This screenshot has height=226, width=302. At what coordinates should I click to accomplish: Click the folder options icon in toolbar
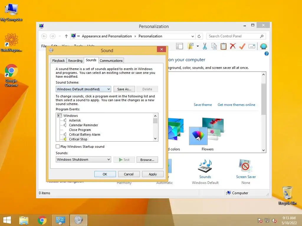coord(190,46)
